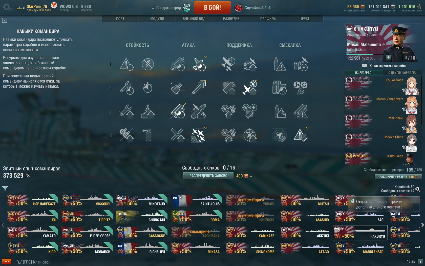The width and height of the screenshot is (425, 266).
Task: Open carousel settings gear near ship count
Action: click(418, 189)
